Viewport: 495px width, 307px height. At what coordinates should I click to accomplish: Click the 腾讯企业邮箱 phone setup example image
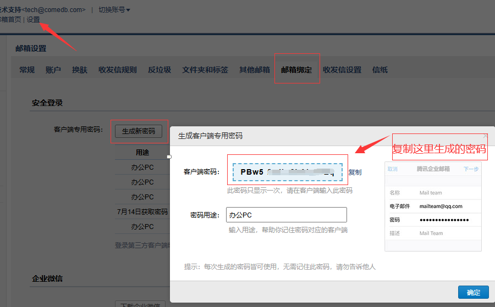(433, 206)
